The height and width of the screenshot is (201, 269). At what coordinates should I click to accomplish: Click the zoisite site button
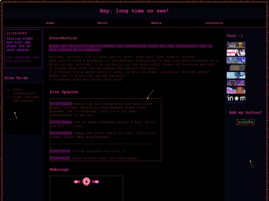click(x=246, y=122)
